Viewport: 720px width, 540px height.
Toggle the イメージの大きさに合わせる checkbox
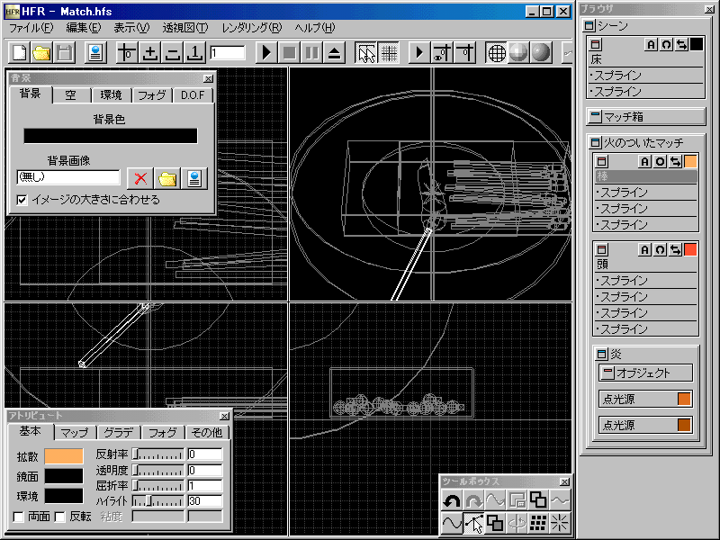click(x=22, y=200)
